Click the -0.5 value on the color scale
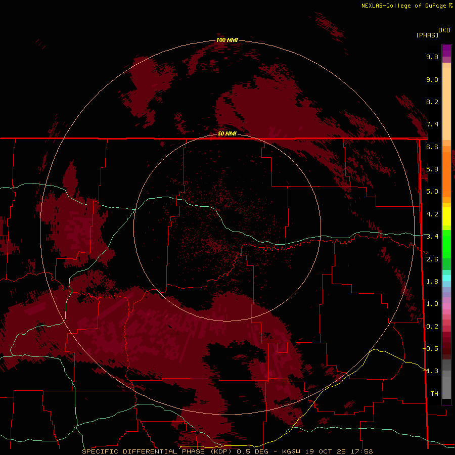This screenshot has width=455, height=455. (x=430, y=349)
